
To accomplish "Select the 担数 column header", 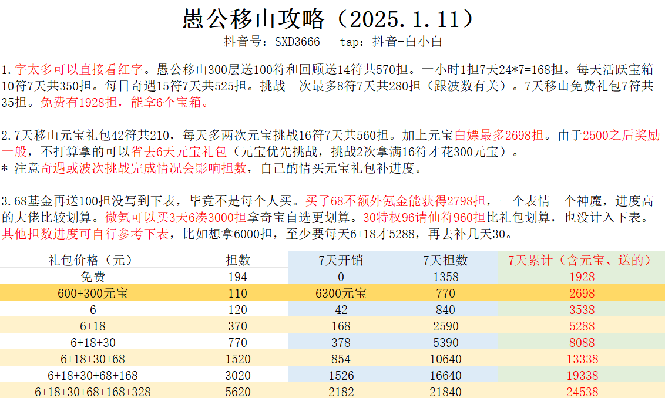I will 237,260.
